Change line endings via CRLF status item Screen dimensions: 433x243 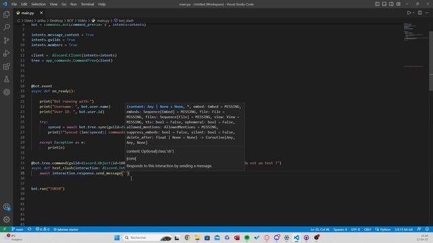click(x=367, y=230)
